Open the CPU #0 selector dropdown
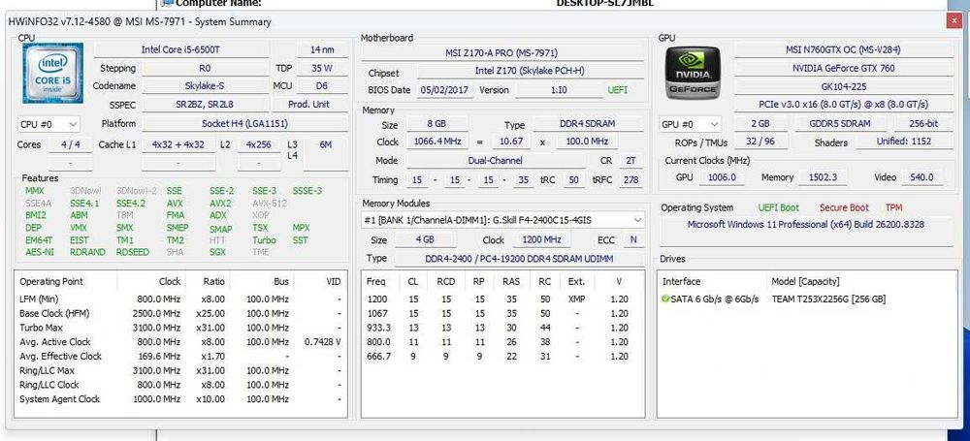The width and height of the screenshot is (970, 441). pos(48,124)
